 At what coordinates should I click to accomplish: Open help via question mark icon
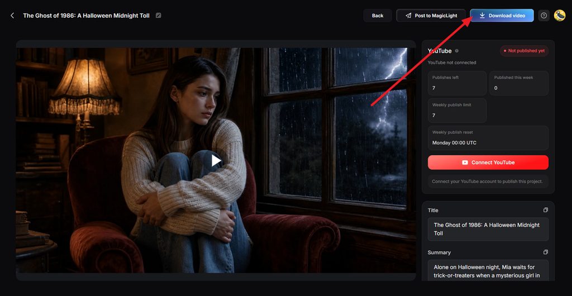point(544,16)
